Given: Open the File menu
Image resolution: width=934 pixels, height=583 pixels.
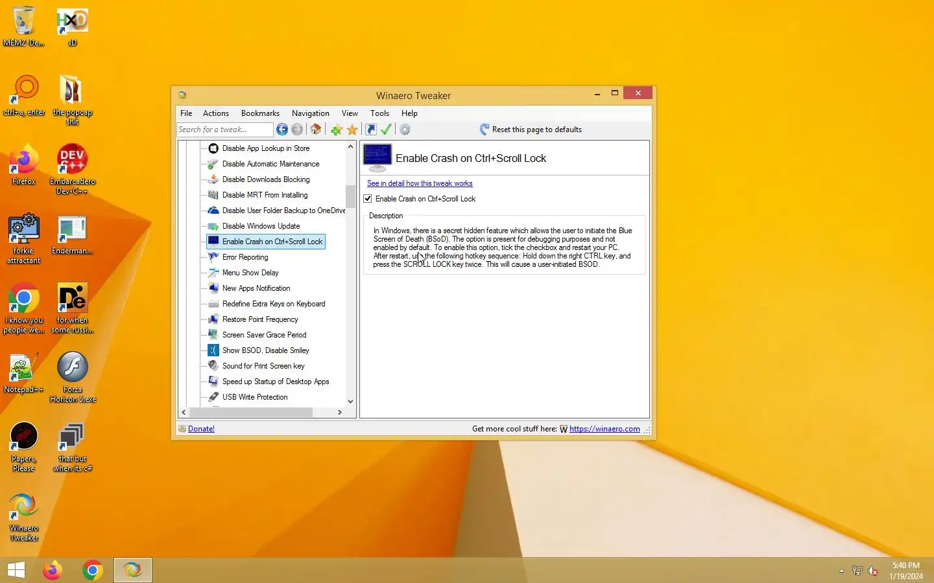Looking at the screenshot, I should [x=186, y=113].
